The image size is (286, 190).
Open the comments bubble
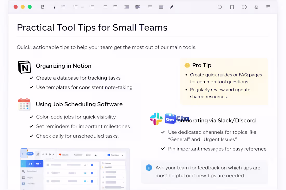(244, 7)
